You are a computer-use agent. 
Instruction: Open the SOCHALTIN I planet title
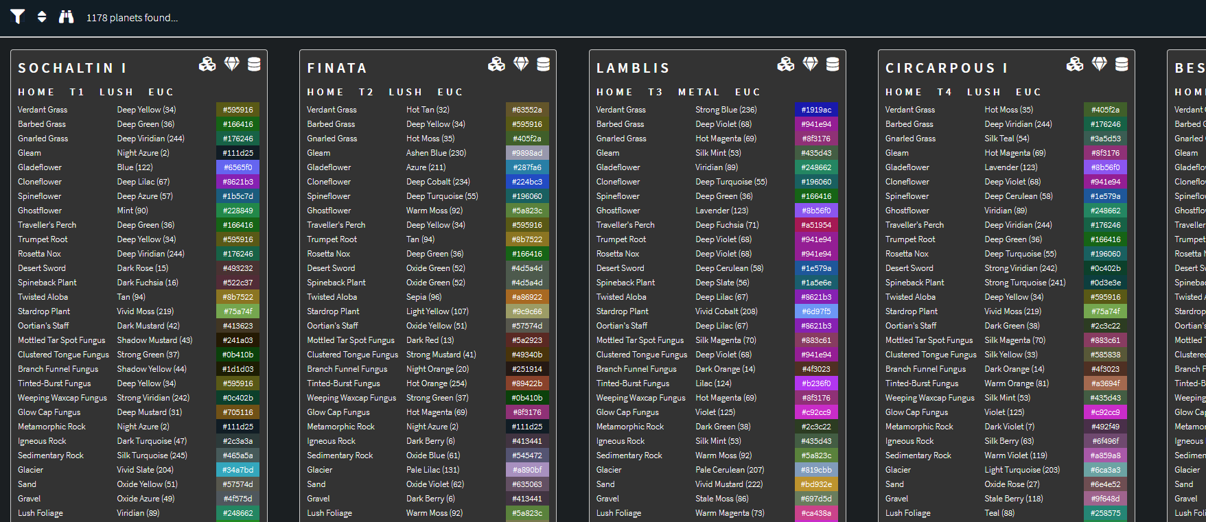[x=72, y=68]
